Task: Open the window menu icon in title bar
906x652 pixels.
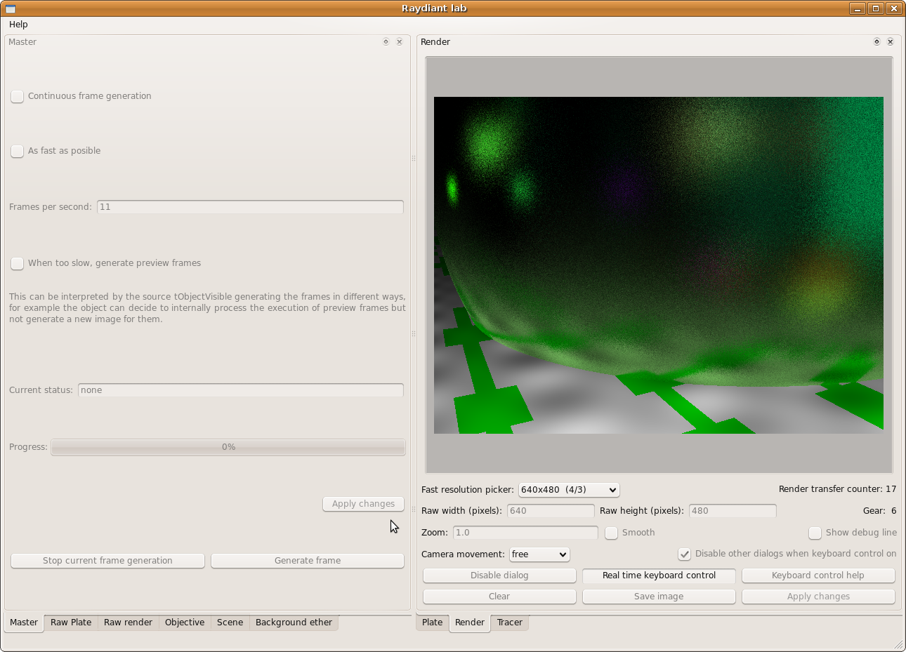Action: point(11,8)
